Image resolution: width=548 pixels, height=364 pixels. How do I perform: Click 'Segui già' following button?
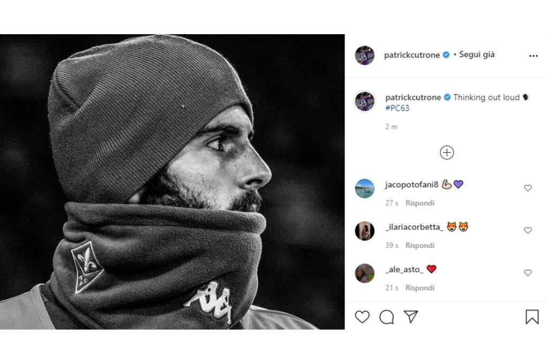[x=477, y=55]
